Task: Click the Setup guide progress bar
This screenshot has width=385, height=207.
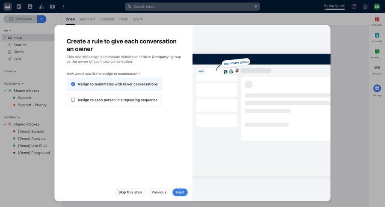Action: point(334,9)
